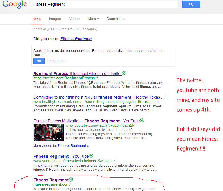Click the Google logo
This screenshot has width=223, height=191.
15,4
